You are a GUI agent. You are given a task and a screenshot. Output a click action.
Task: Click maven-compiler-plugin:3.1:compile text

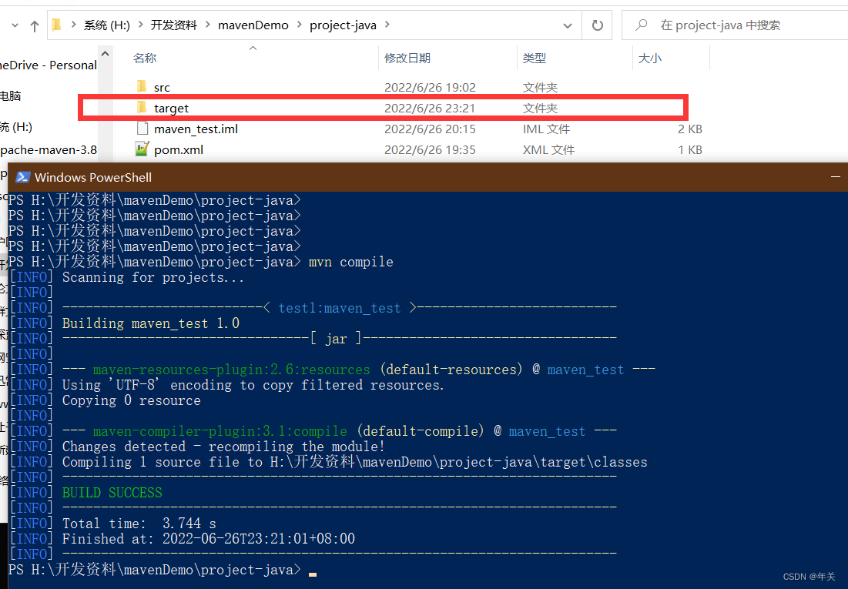pos(220,432)
